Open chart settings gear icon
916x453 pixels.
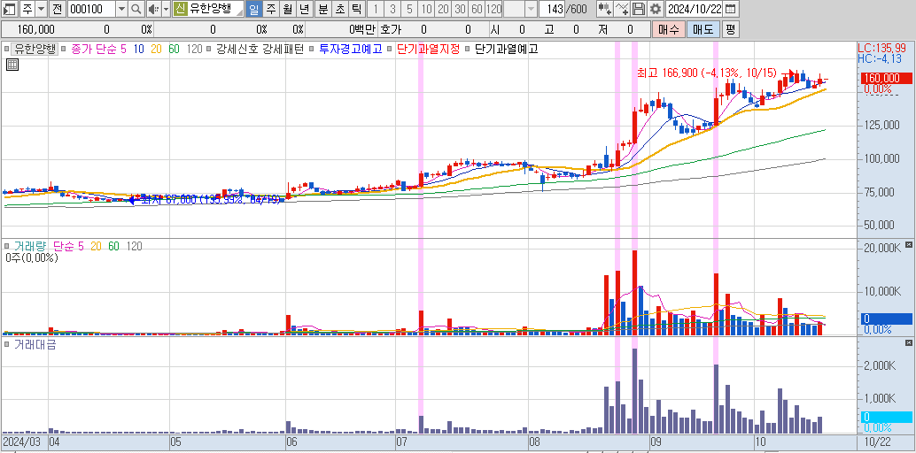click(656, 9)
